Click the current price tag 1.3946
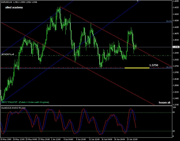 [x=176, y=47]
